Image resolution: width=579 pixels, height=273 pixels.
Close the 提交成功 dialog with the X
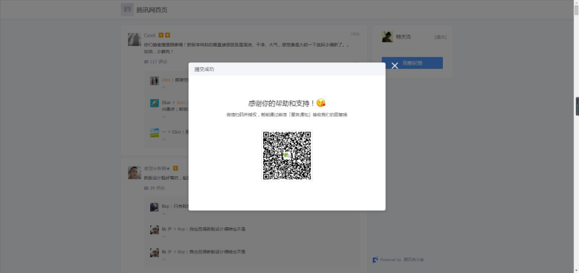coord(395,66)
